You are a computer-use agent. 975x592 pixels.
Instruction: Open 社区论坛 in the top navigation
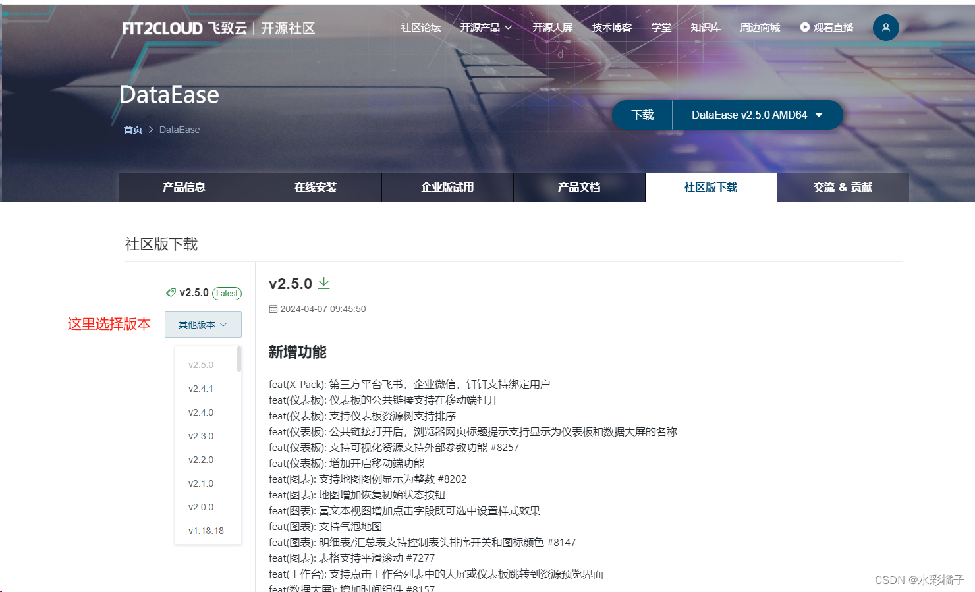[x=420, y=28]
